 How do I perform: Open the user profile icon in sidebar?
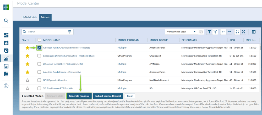(6, 86)
